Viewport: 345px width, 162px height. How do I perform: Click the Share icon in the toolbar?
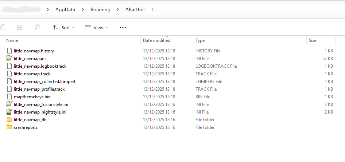pyautogui.click(x=20, y=27)
